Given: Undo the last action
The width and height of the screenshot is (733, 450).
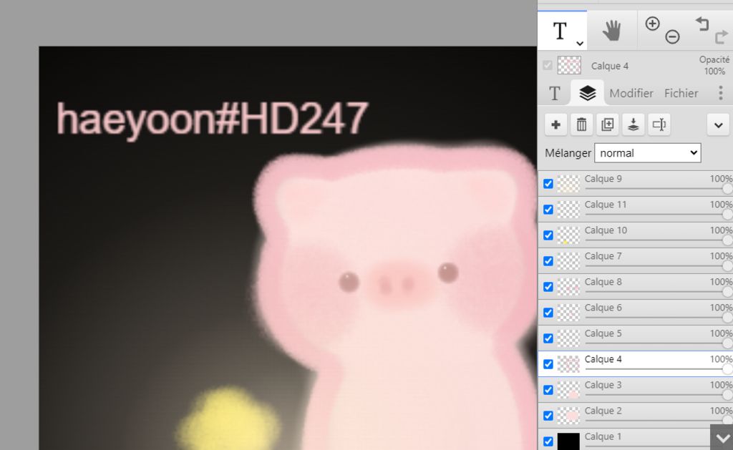Looking at the screenshot, I should (702, 24).
